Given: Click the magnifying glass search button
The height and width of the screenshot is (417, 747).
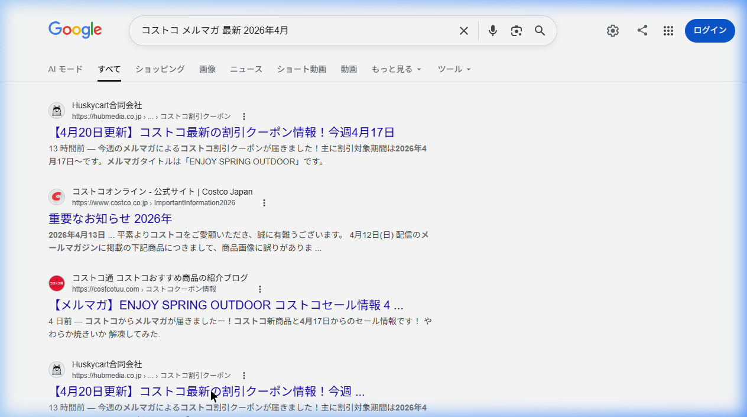Looking at the screenshot, I should point(540,31).
